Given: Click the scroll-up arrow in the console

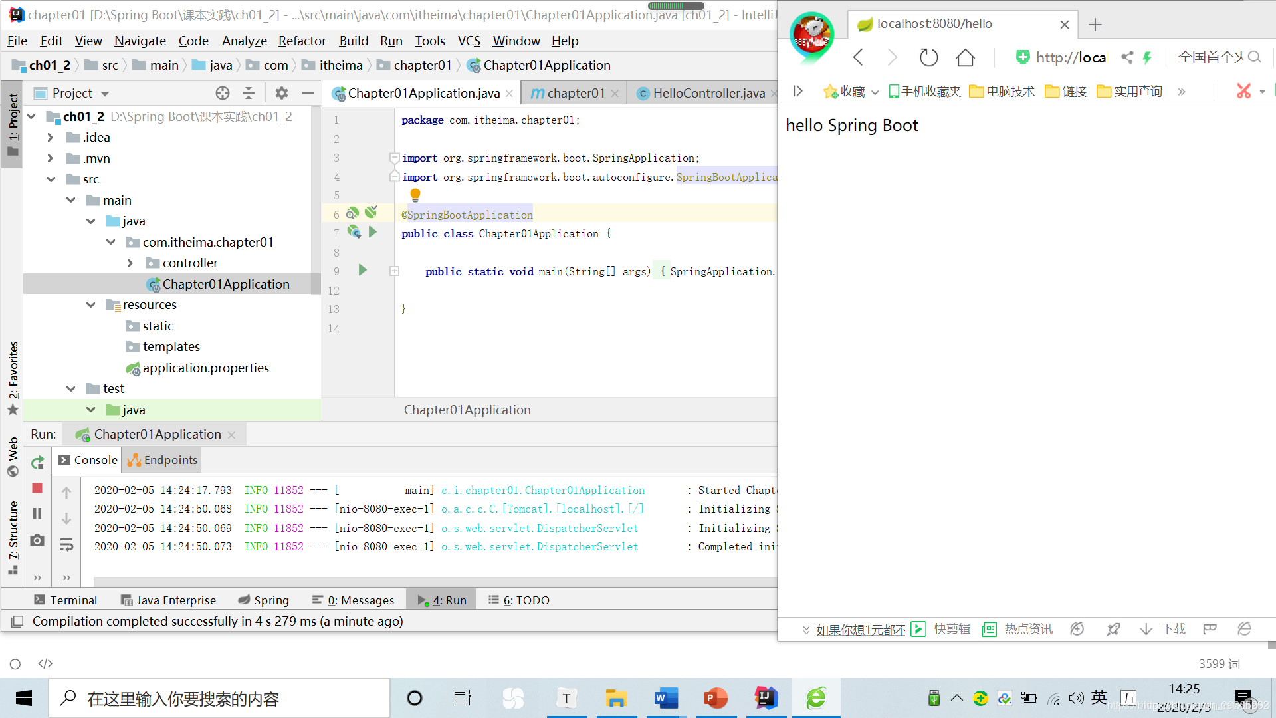Looking at the screenshot, I should tap(66, 493).
